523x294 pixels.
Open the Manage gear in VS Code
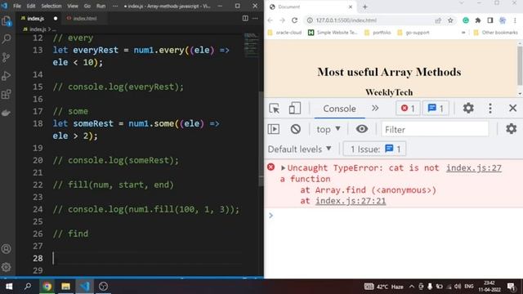pyautogui.click(x=7, y=267)
